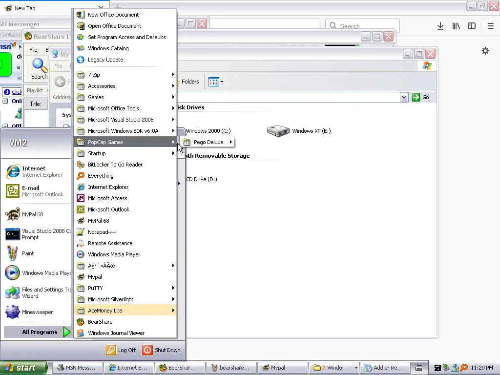
Task: Click the Windows start button
Action: pyautogui.click(x=23, y=368)
